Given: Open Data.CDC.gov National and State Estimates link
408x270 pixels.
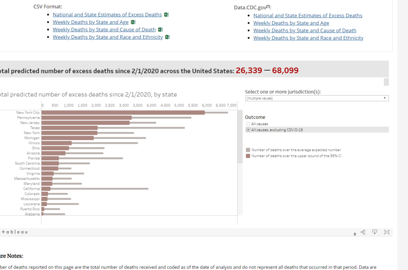Looking at the screenshot, I should point(308,16).
